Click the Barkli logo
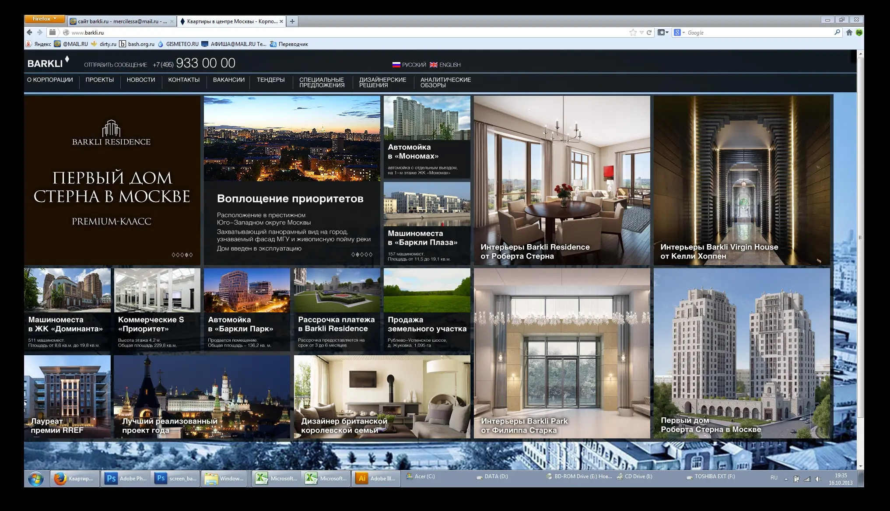Image resolution: width=890 pixels, height=511 pixels. click(48, 62)
